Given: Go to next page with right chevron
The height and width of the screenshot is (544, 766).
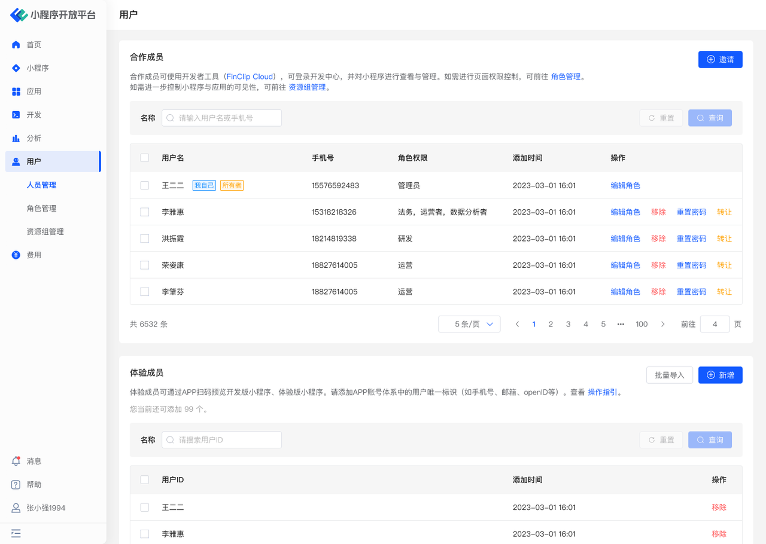Looking at the screenshot, I should point(662,324).
